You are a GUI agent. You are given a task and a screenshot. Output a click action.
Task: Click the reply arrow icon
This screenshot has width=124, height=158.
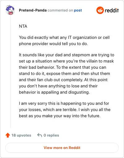coord(40,135)
